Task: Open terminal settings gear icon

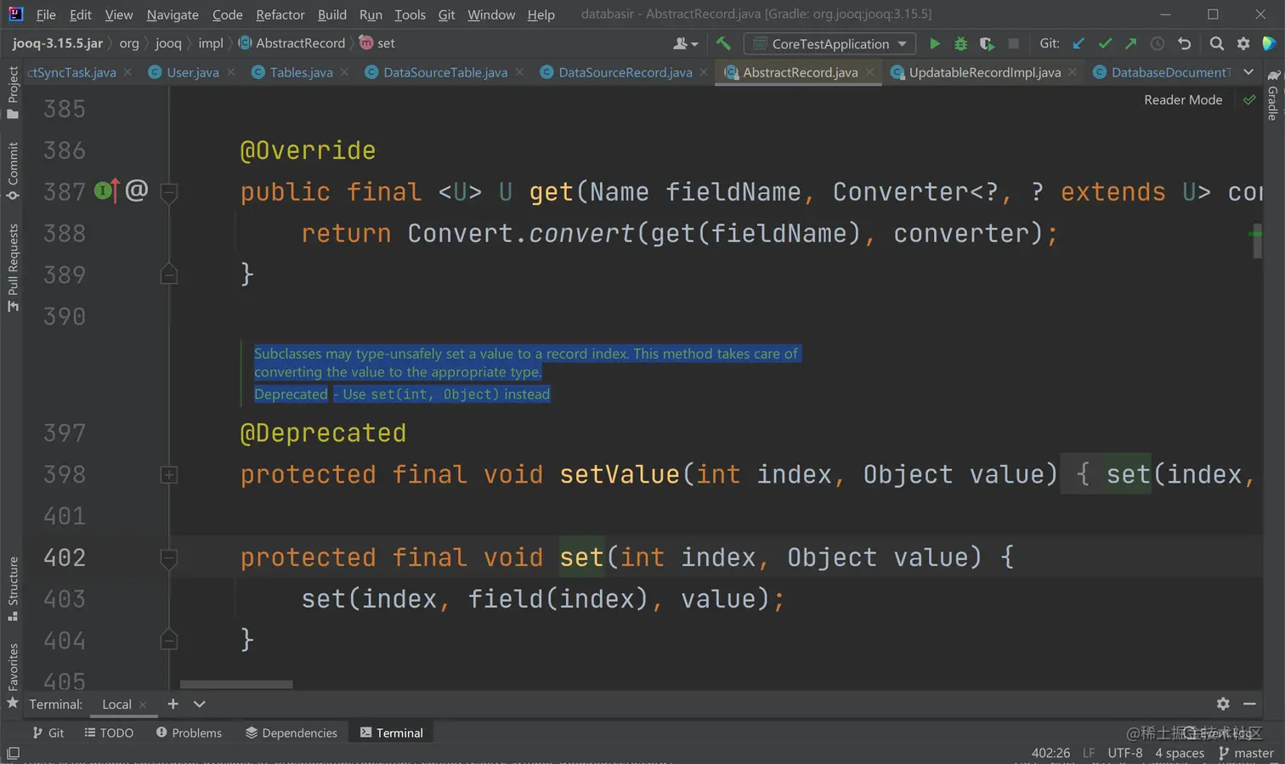Action: (x=1223, y=704)
